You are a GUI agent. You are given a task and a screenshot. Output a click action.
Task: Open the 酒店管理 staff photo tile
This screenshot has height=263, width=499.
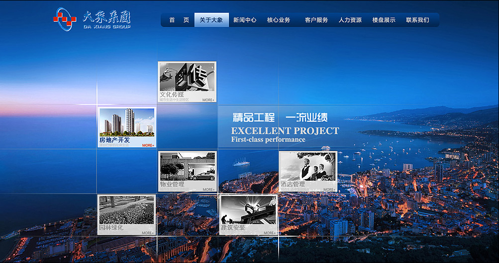pyautogui.click(x=308, y=167)
